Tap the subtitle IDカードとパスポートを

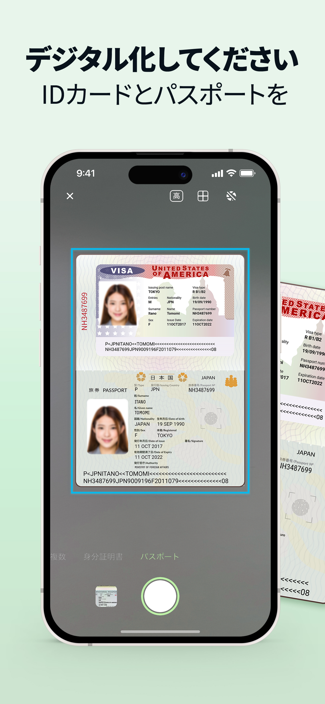coord(165,94)
